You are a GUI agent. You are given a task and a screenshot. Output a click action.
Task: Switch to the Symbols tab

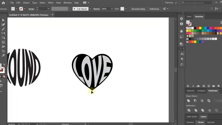coord(211,122)
